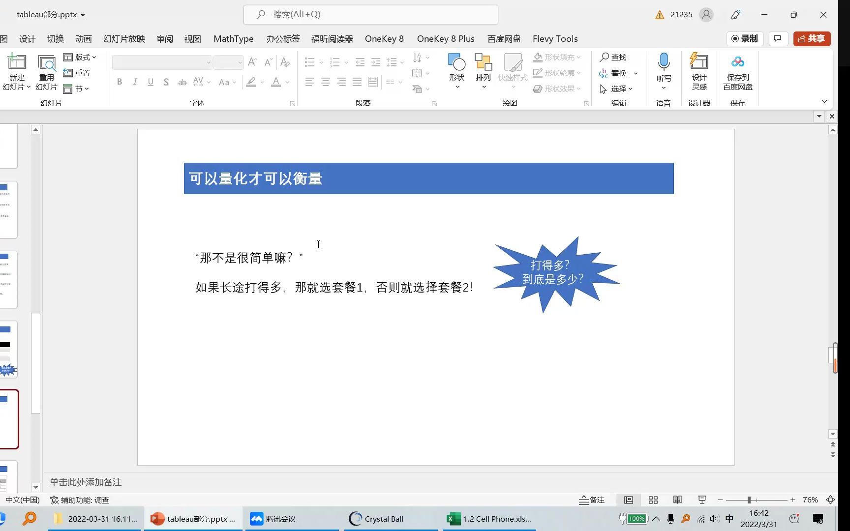Fit slide to current window
Screen dimensions: 850x531
click(831, 500)
